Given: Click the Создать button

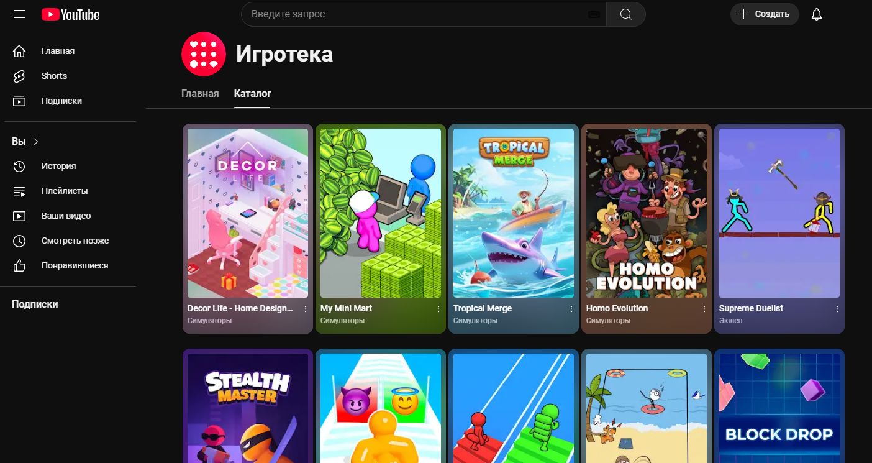Looking at the screenshot, I should click(765, 14).
